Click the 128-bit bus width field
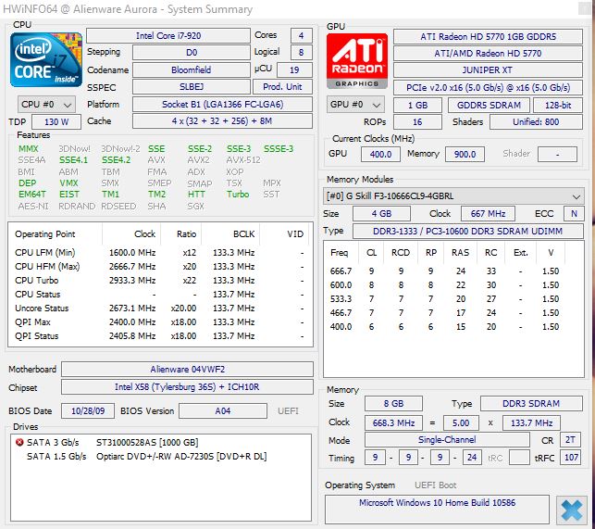This screenshot has height=529, width=595. (x=558, y=106)
